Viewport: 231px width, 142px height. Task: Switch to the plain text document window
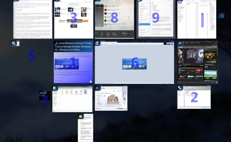33,19
